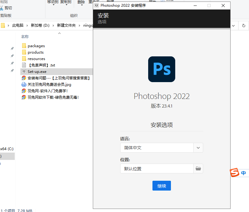Screen dimensions: 249x212
Task: Click Chrome icon beside 羽兔网软件下载
Action: tap(24, 97)
